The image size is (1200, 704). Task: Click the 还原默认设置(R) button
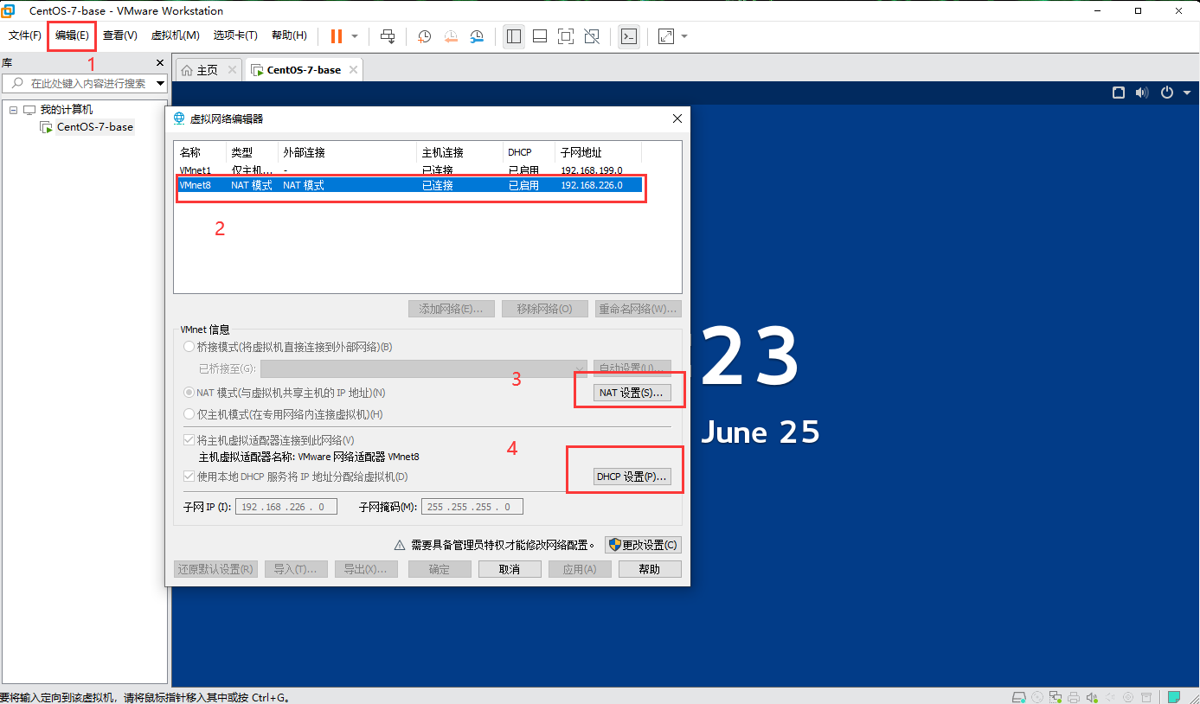tap(215, 569)
